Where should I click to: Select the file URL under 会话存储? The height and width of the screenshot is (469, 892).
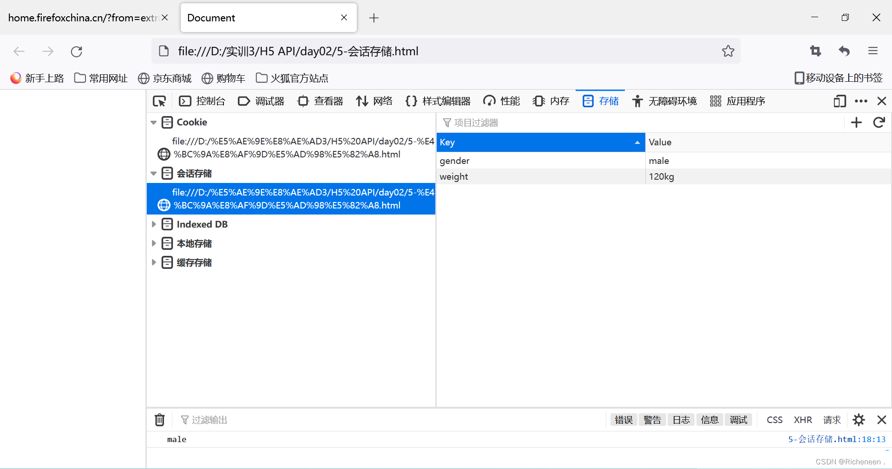pos(291,199)
